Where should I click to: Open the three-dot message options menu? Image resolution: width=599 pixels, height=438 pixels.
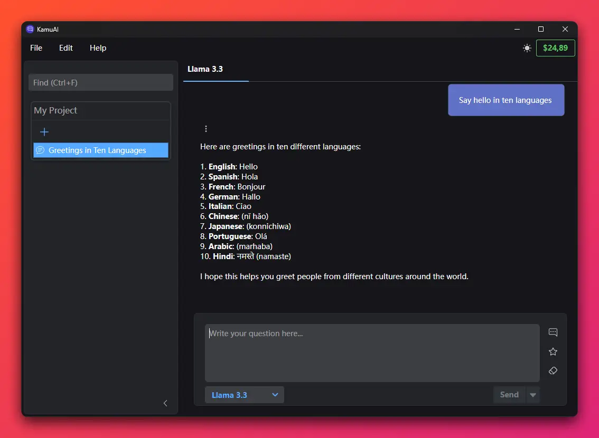(x=206, y=129)
